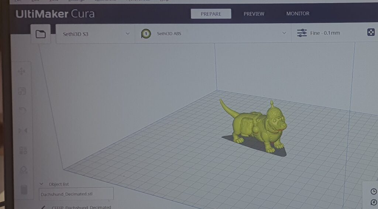Switch to the PREVIEW stage

[x=254, y=14]
